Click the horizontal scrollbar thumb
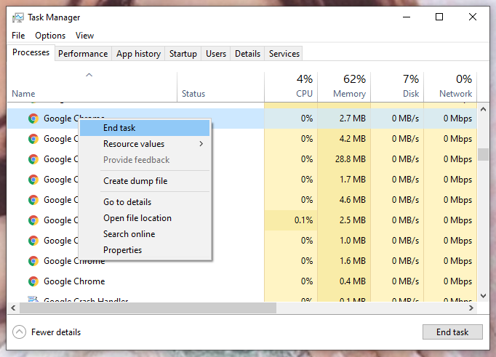 (148, 308)
